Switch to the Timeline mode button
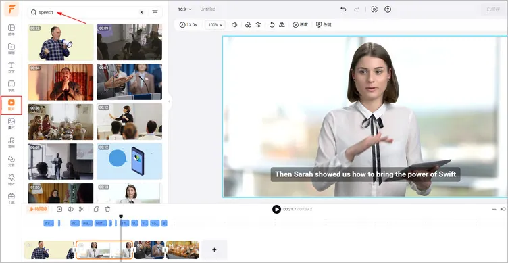The image size is (508, 263). click(39, 209)
